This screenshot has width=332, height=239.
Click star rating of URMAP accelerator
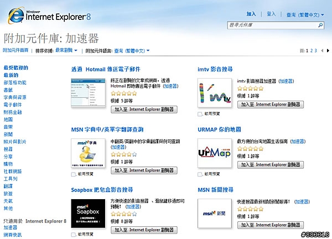[250, 149]
